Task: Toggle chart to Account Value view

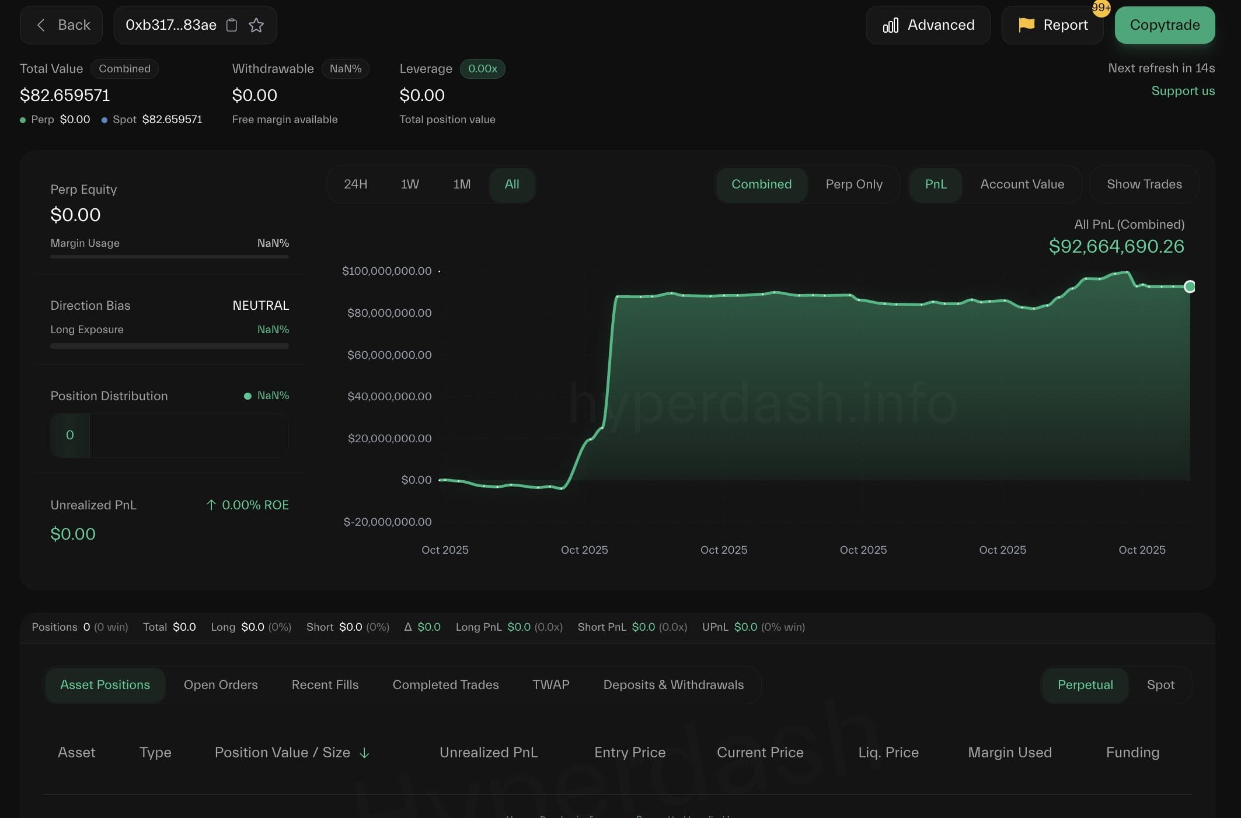Action: pyautogui.click(x=1022, y=184)
